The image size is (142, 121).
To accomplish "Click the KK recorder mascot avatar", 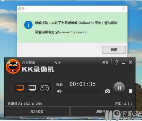I will (13, 67).
